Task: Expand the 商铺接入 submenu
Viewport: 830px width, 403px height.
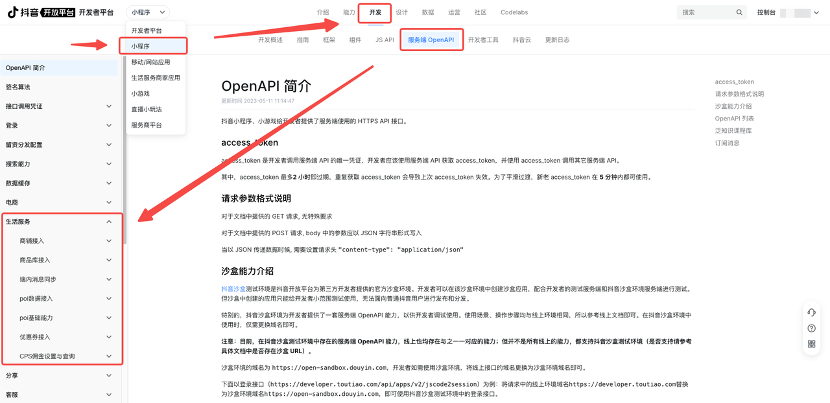Action: point(109,241)
